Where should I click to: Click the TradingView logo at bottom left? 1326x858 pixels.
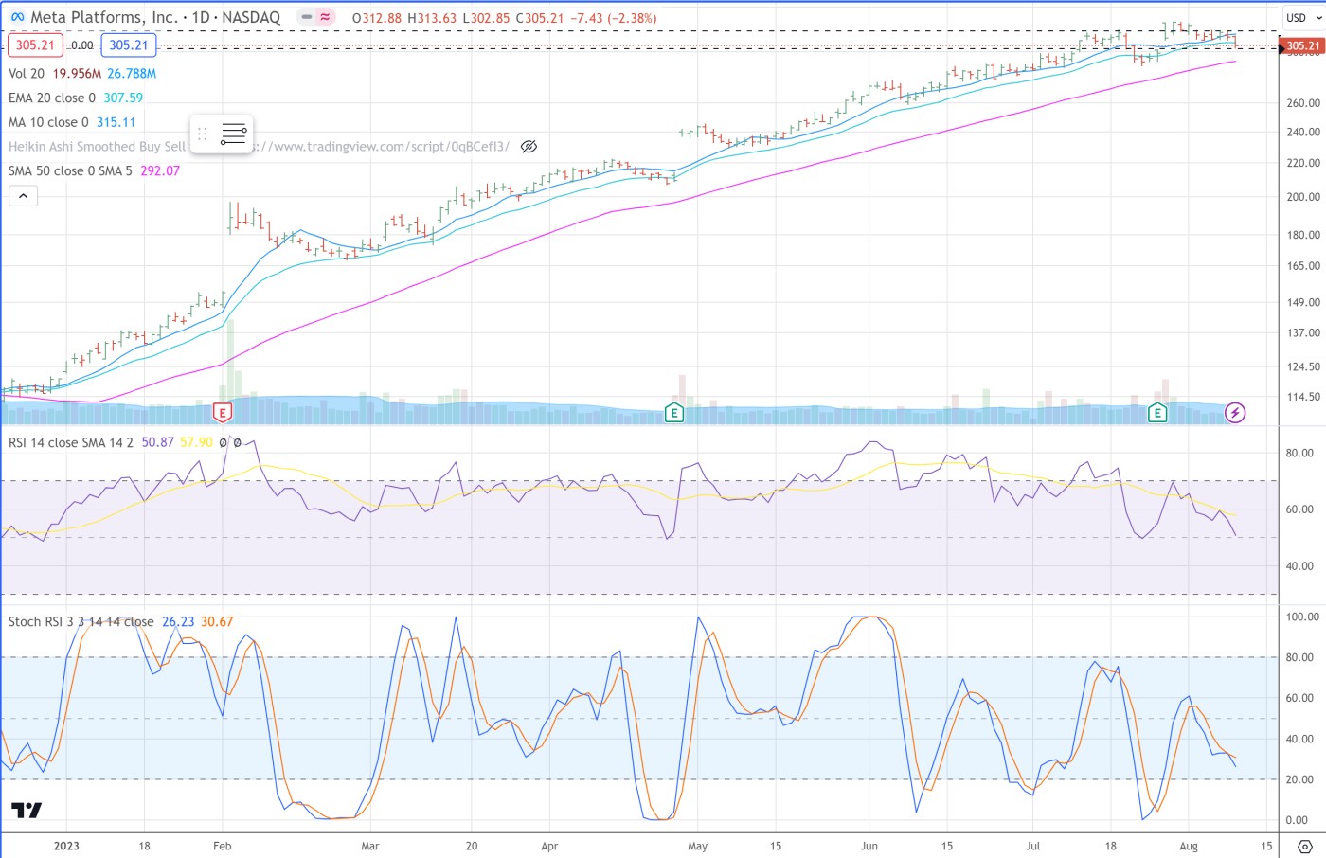click(27, 811)
